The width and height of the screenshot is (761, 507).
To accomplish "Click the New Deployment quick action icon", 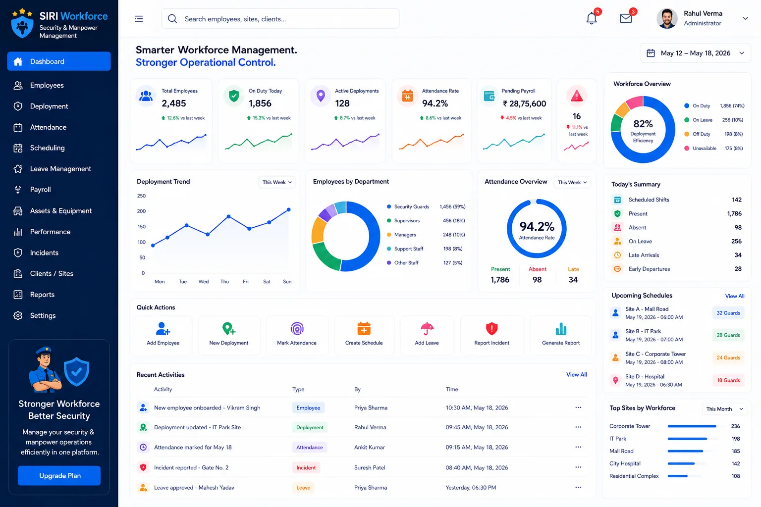I will click(229, 328).
